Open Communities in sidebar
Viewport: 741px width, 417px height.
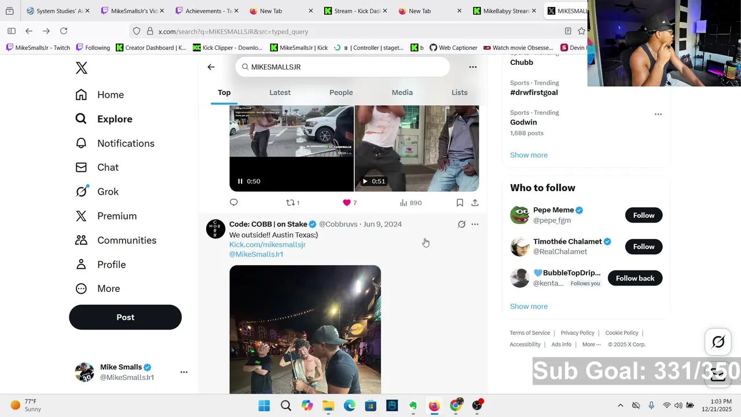[x=116, y=240]
